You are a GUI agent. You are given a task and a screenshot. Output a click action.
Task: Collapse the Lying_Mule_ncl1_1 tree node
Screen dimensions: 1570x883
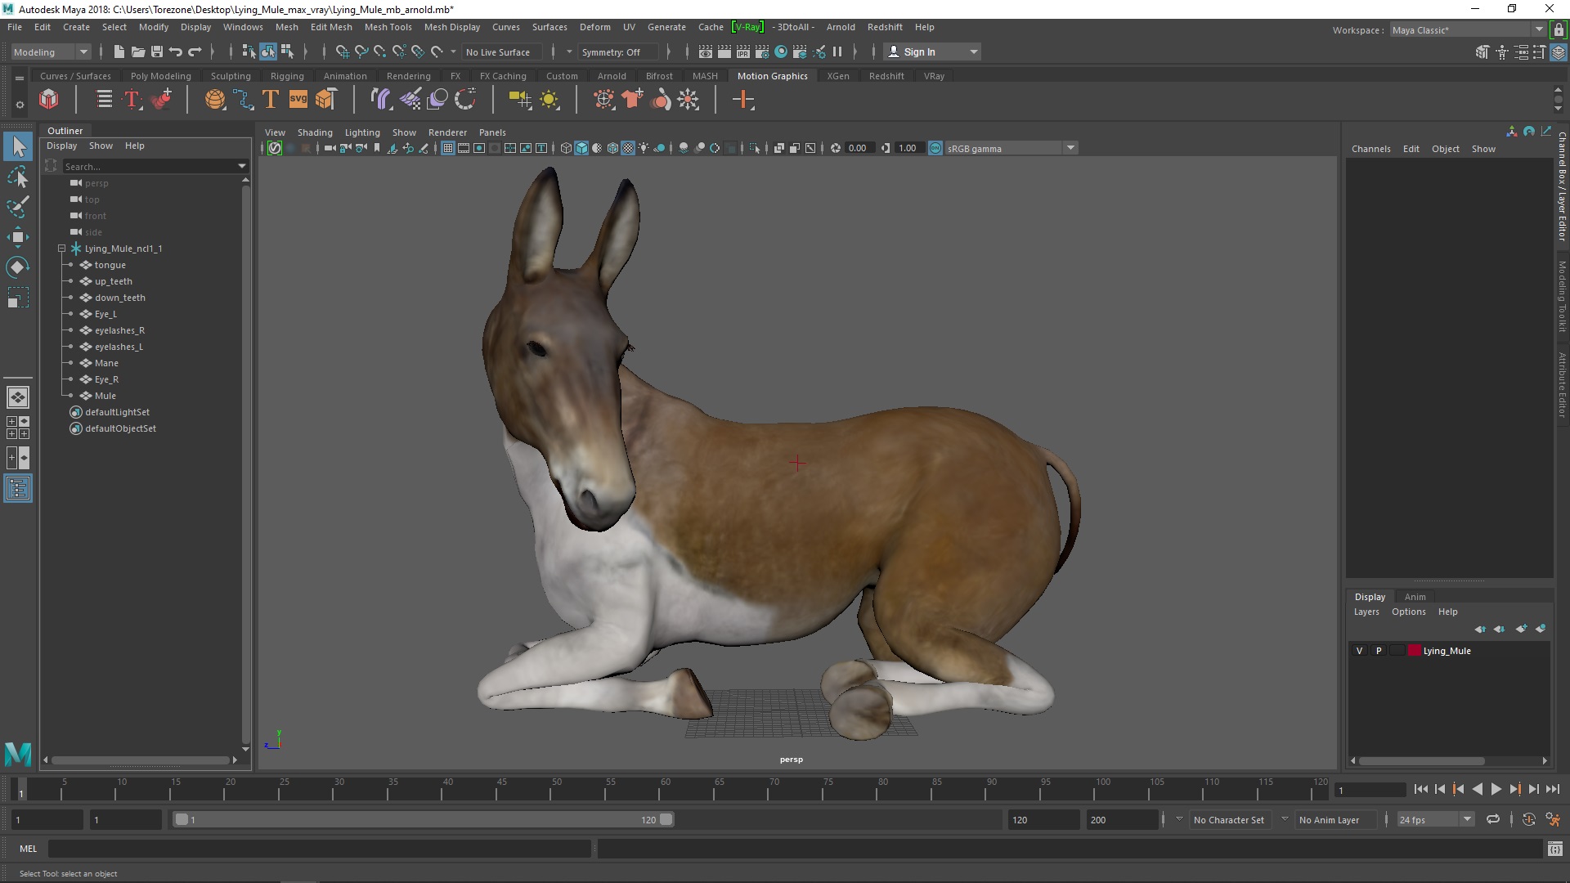[61, 249]
